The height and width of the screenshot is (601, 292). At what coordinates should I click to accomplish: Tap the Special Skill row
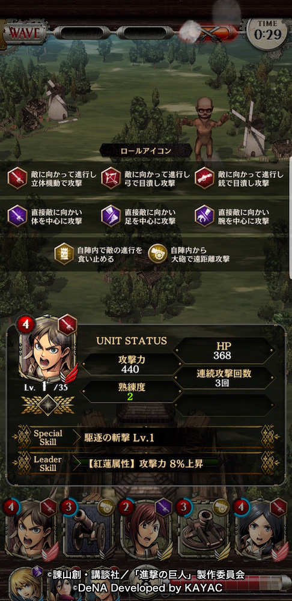coord(146,438)
